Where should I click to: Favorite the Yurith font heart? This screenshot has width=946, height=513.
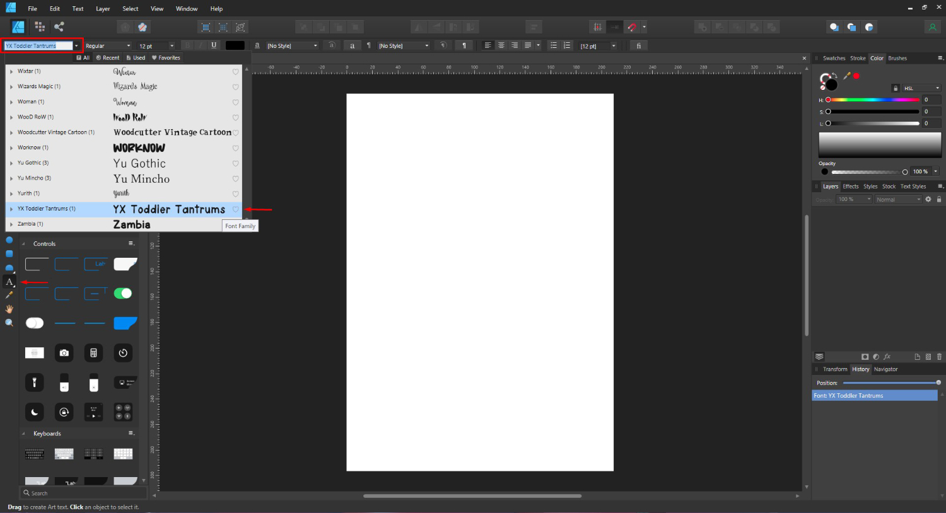coord(236,194)
